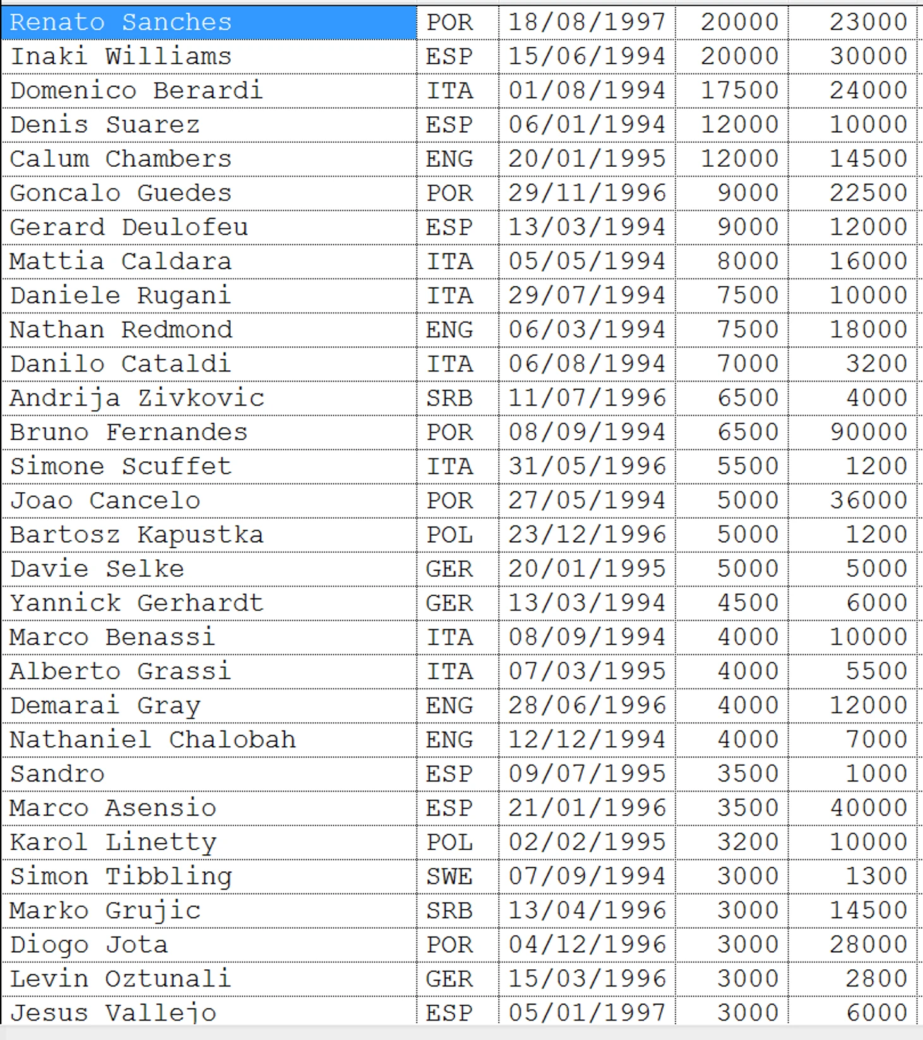
Task: Select Marco Asensio's 40000 cell
Action: click(852, 808)
